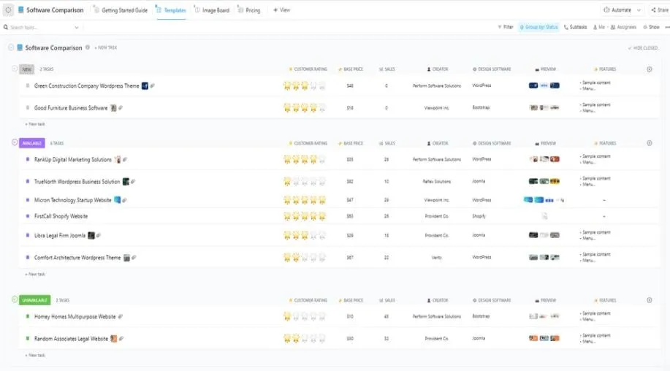This screenshot has height=371, width=670.
Task: Click status checkbox of RankUp Digital Marketing task
Action: [x=28, y=159]
